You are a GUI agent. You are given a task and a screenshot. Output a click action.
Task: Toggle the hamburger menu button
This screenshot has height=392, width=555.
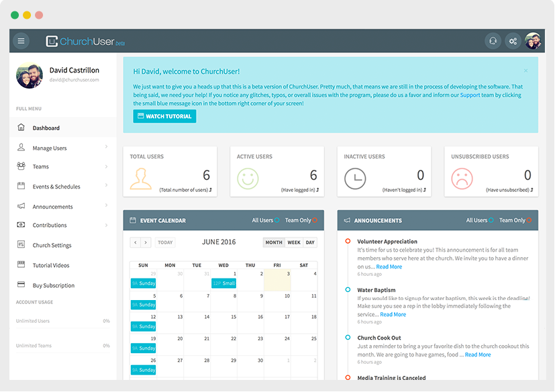point(21,41)
